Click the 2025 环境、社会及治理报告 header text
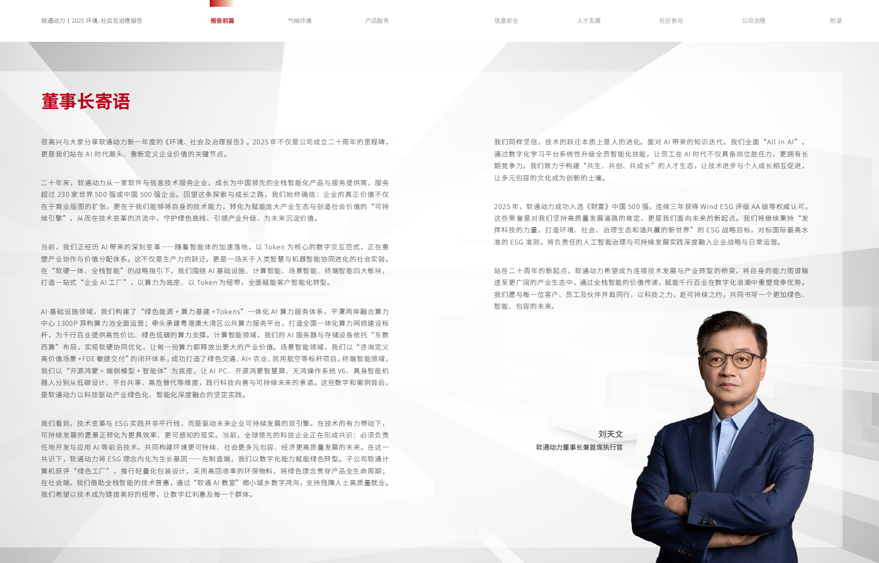Viewport: 879px width, 563px height. coord(108,21)
